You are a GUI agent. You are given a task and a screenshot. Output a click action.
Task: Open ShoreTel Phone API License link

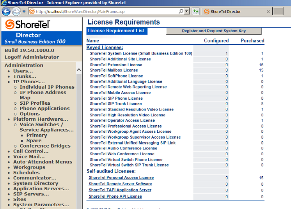coord(115,197)
